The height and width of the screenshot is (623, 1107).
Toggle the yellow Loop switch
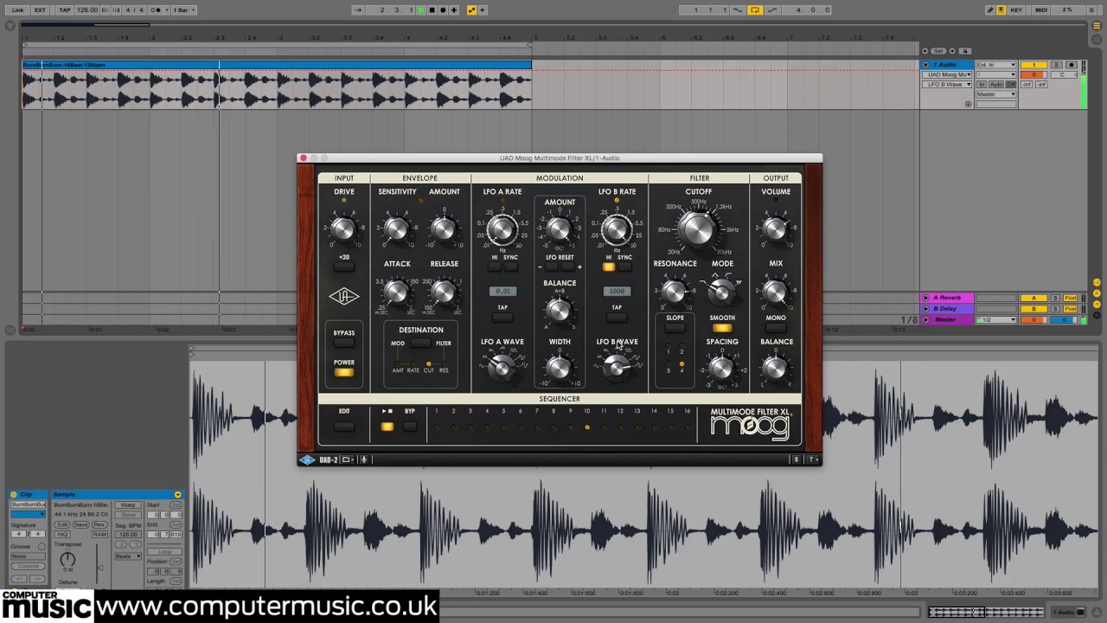[755, 10]
